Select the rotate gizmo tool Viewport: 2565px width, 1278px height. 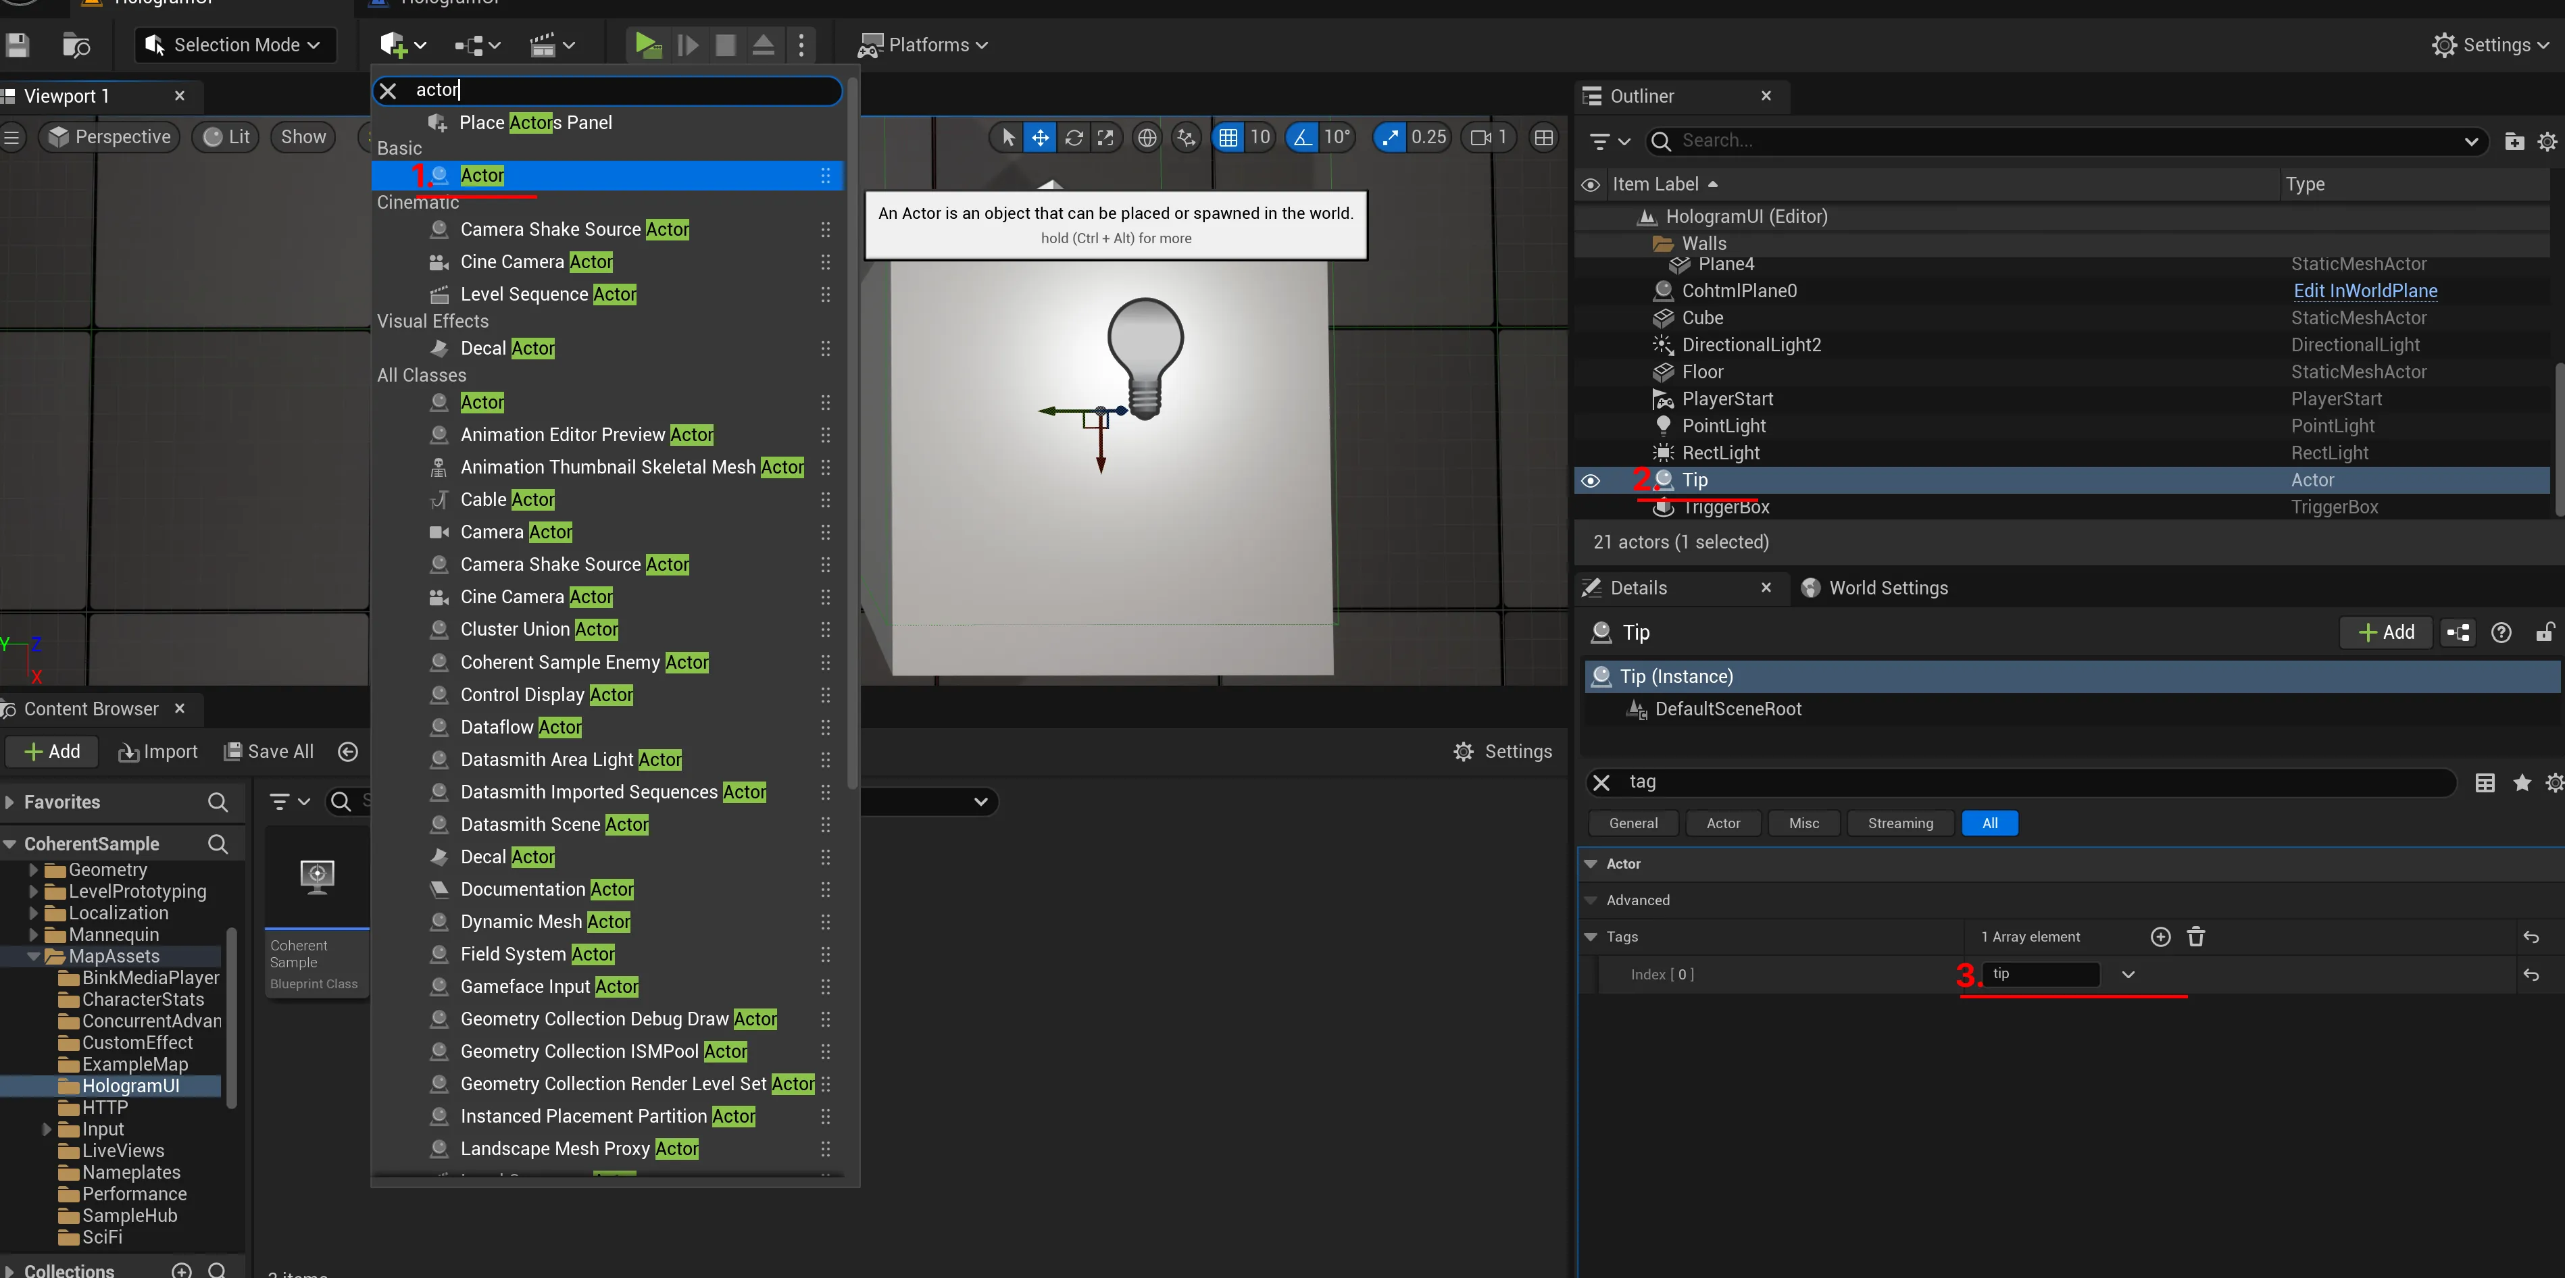click(x=1074, y=137)
